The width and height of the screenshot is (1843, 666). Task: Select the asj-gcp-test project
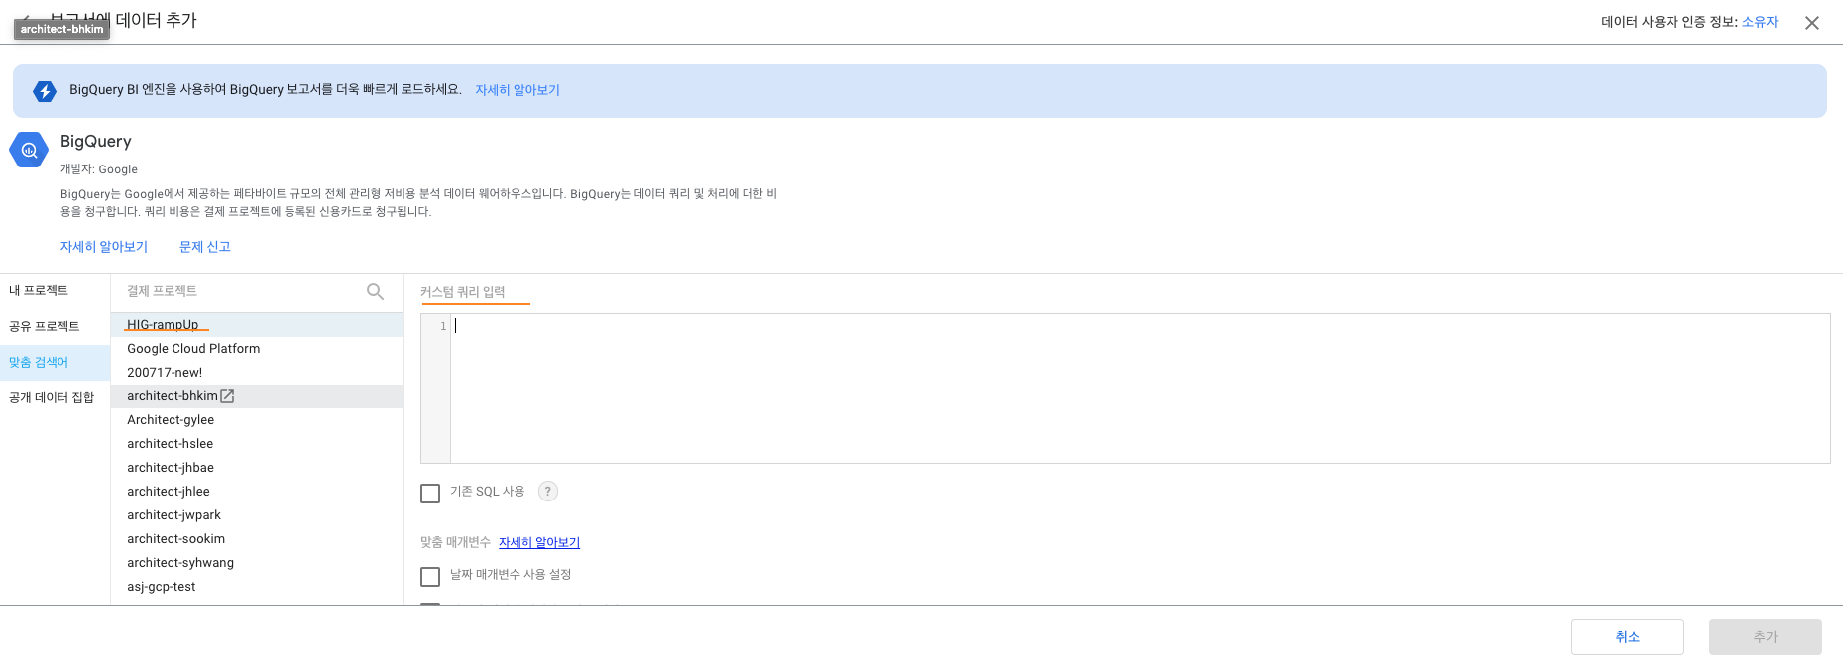click(257, 587)
